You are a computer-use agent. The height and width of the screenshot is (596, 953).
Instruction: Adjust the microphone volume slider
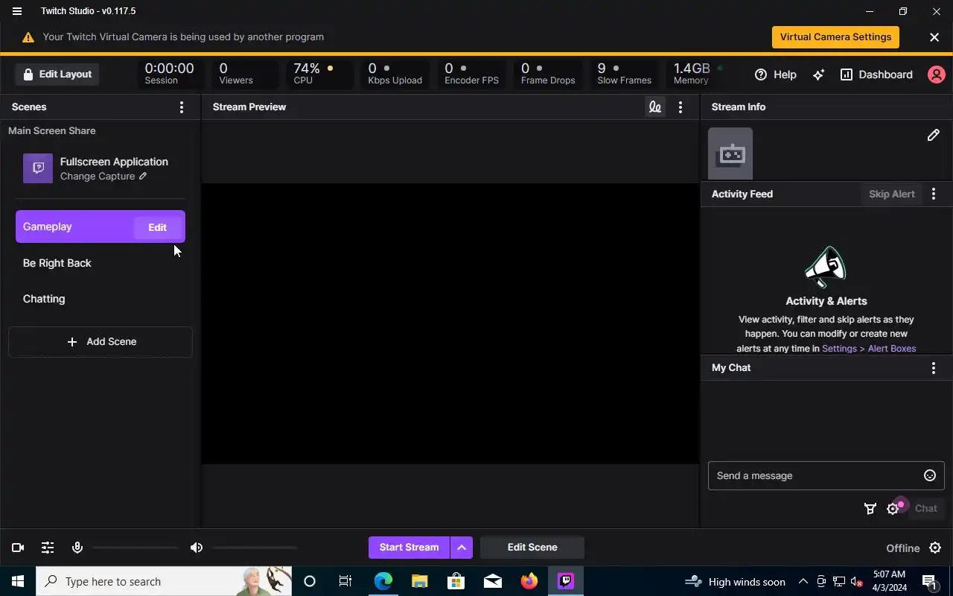click(x=136, y=548)
